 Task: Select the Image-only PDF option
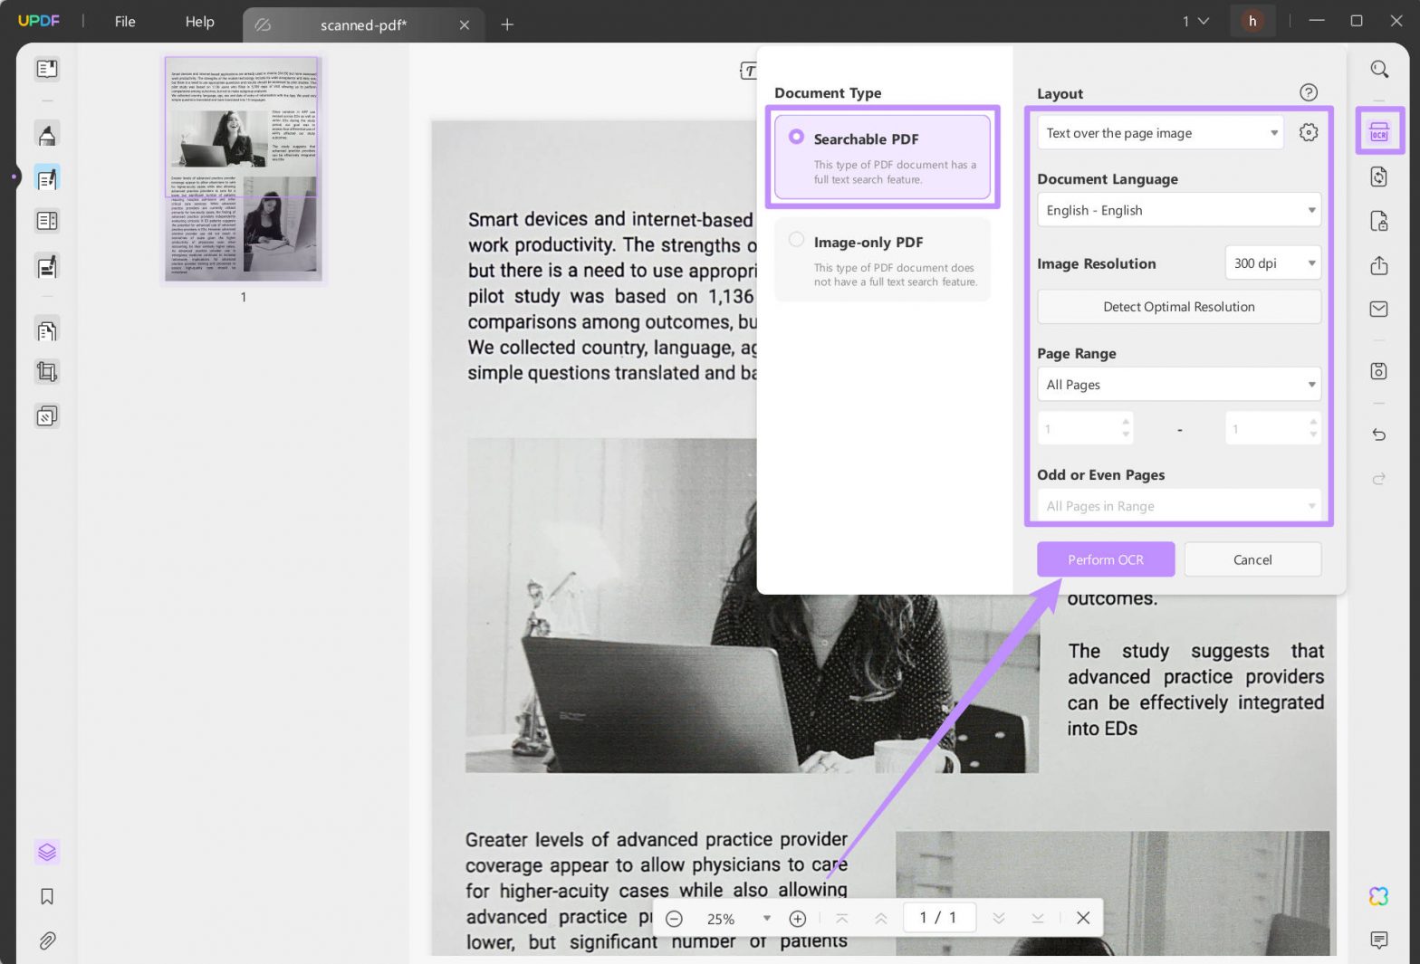(882, 260)
